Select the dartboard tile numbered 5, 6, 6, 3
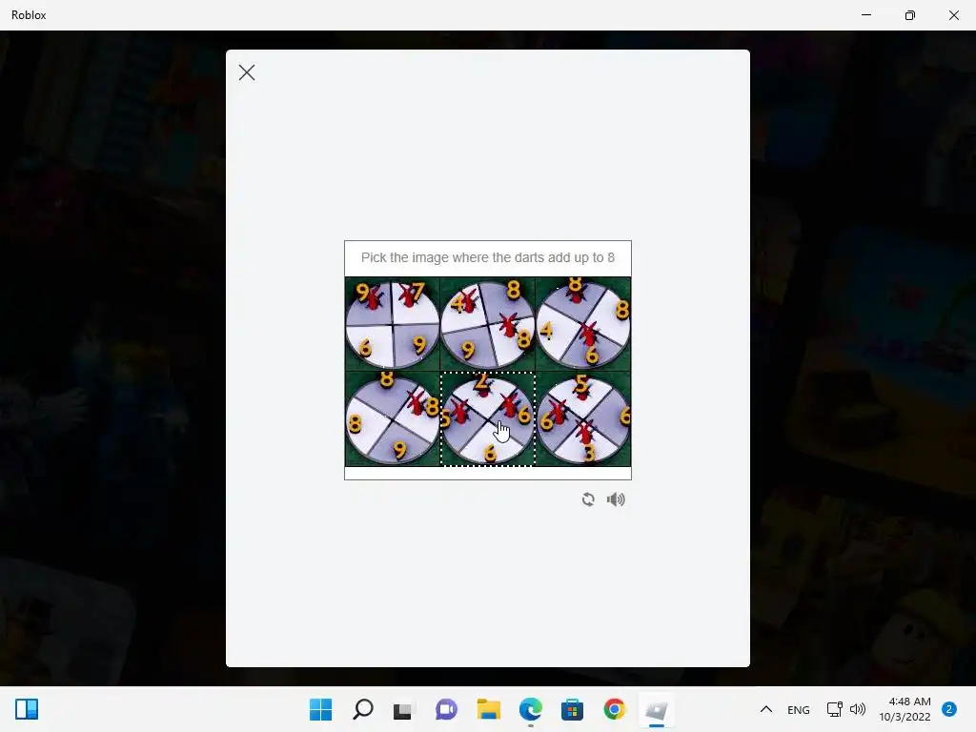This screenshot has height=732, width=976. (x=583, y=418)
